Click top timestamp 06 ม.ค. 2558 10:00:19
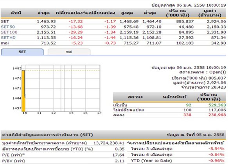Viewport: 228px width, 164px height. click(201, 5)
